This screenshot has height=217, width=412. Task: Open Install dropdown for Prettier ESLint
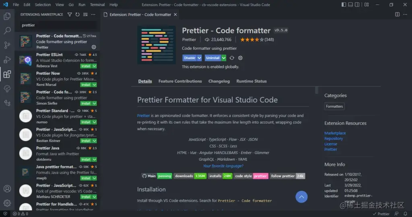click(95, 66)
